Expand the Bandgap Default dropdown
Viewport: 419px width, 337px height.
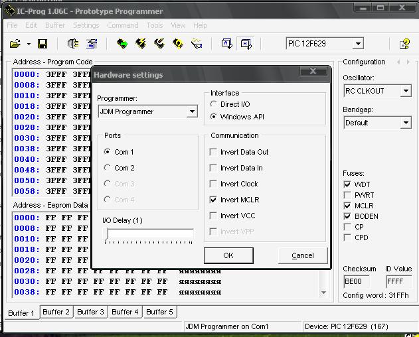(x=406, y=123)
